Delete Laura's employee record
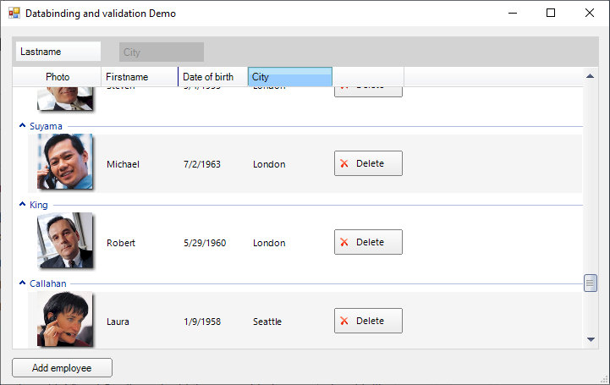This screenshot has width=610, height=385. pos(368,321)
